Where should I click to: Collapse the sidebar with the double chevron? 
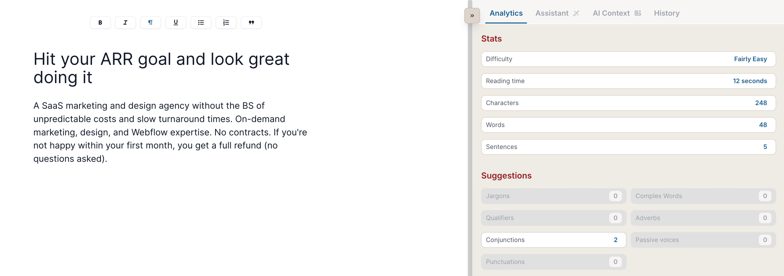(x=472, y=16)
